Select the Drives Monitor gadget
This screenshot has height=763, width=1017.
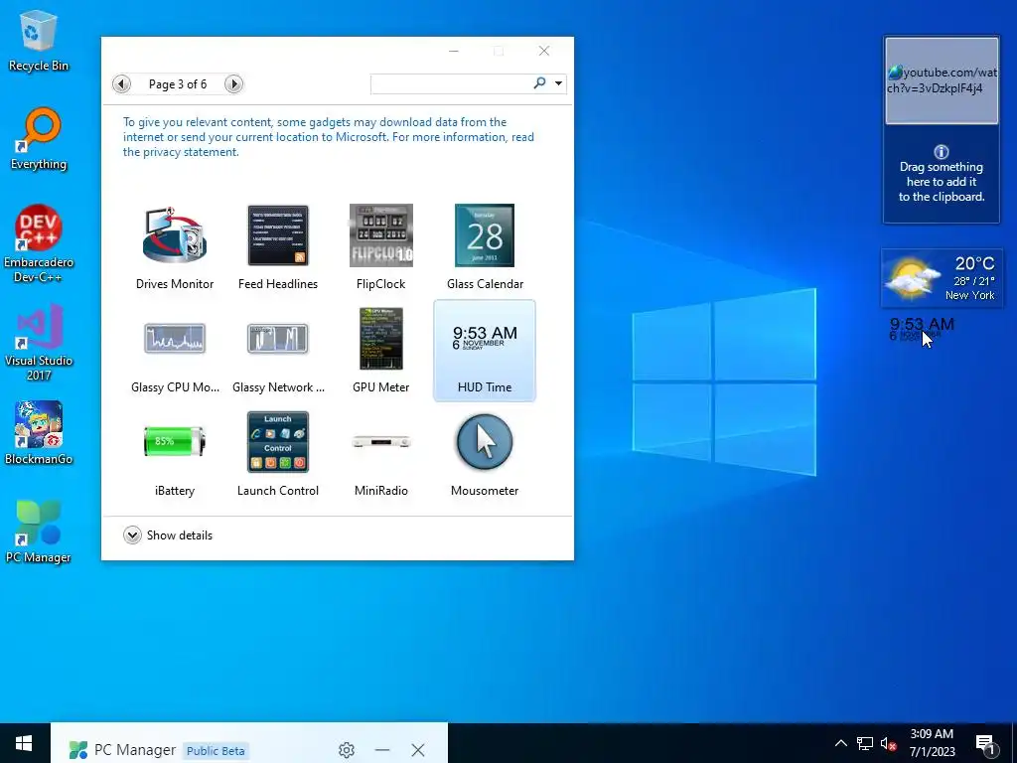175,246
